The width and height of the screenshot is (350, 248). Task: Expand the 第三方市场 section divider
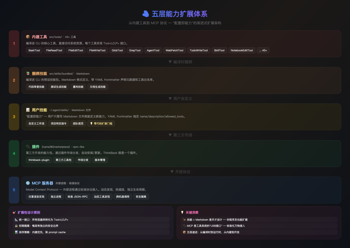pyautogui.click(x=180, y=135)
